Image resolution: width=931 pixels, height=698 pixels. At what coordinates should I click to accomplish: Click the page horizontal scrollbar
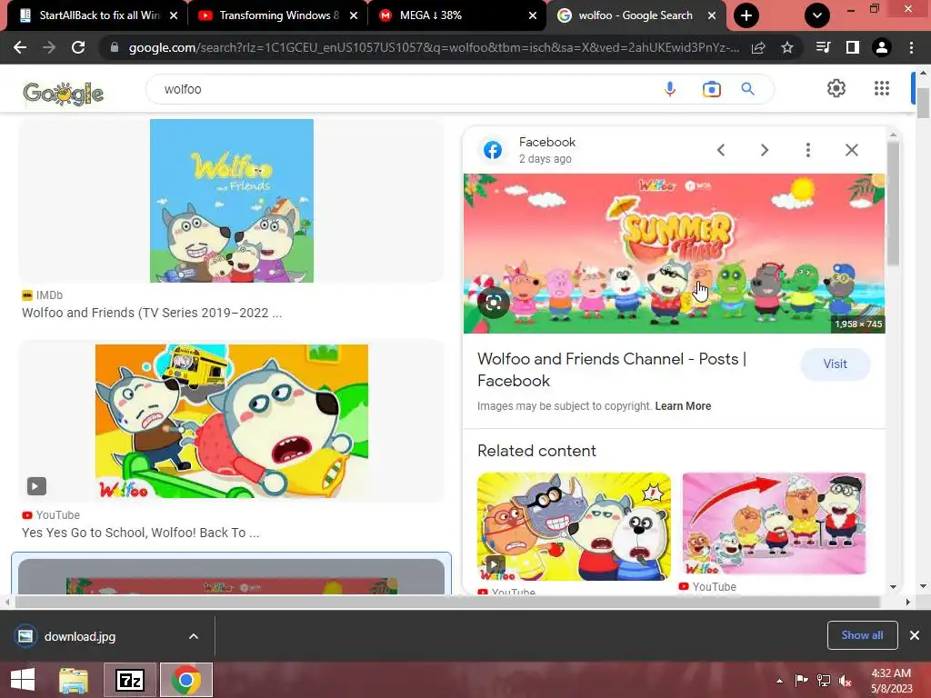tap(446, 602)
